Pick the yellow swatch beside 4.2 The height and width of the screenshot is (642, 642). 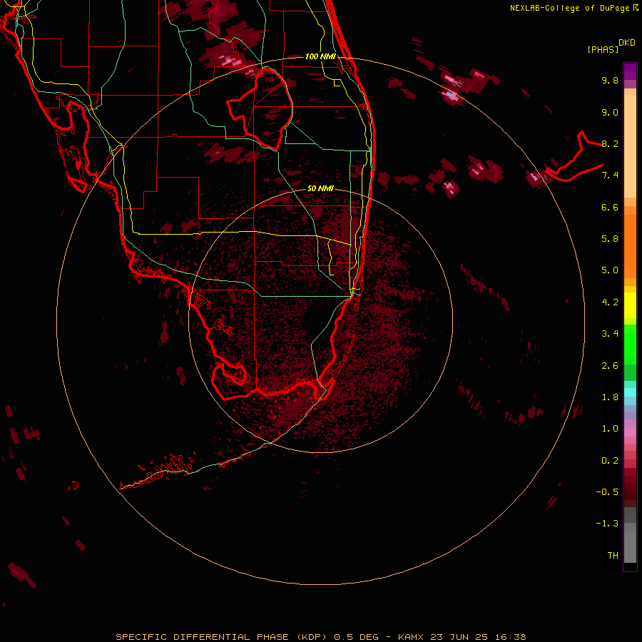(x=630, y=305)
